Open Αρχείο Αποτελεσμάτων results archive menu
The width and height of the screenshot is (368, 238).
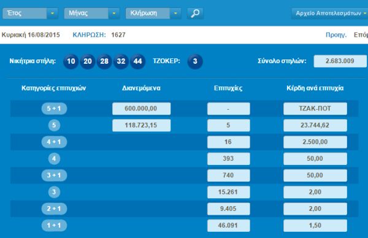tap(330, 13)
